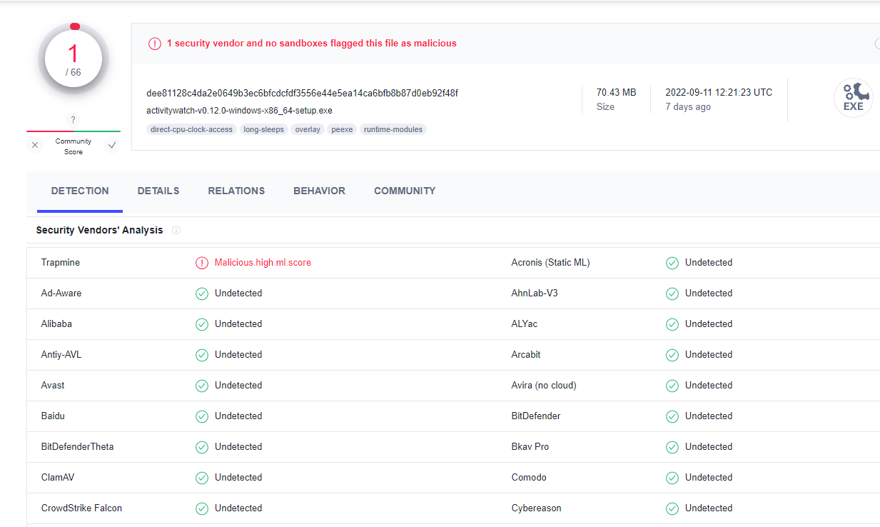
Task: Select the direct-cpu-clock-access tag
Action: coord(191,129)
